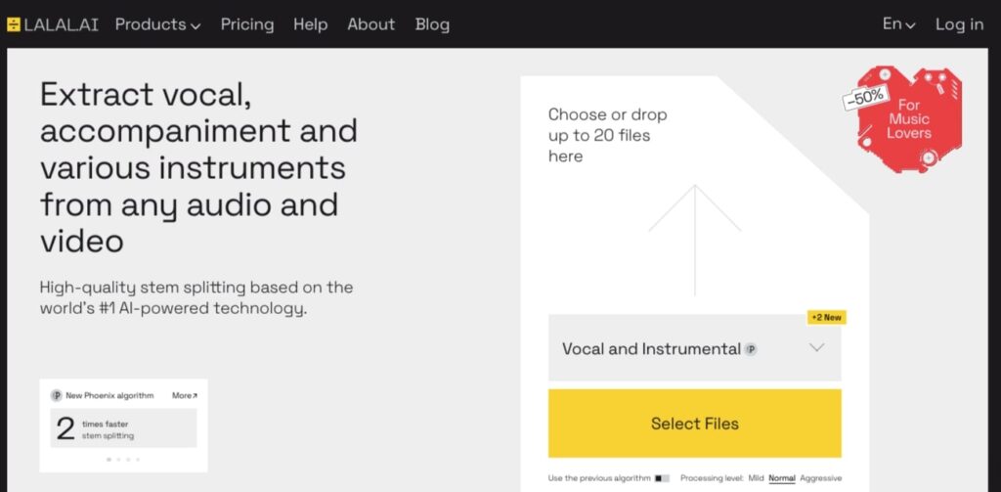Click the yellow Select Files button
The height and width of the screenshot is (492, 1001).
coord(695,424)
